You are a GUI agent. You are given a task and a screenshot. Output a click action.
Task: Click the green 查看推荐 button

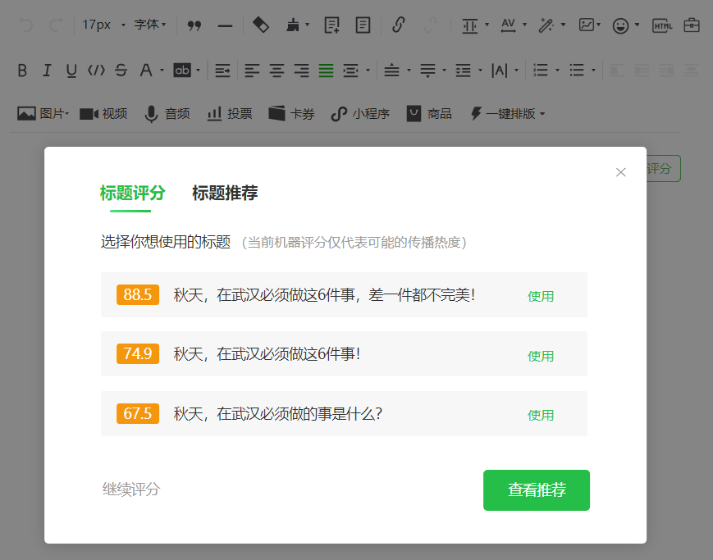pyautogui.click(x=537, y=490)
